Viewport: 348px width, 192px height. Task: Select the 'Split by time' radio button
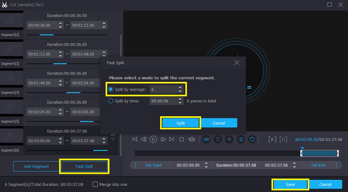(x=111, y=101)
